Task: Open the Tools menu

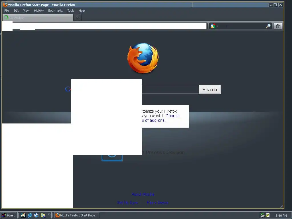Action: [x=71, y=11]
